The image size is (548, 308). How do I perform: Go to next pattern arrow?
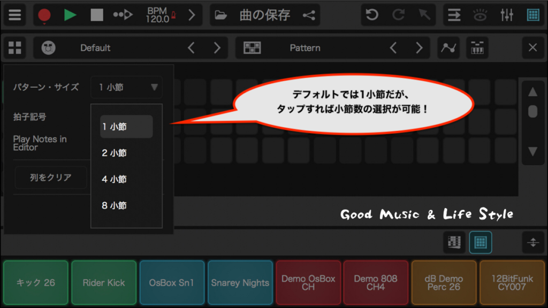tap(419, 48)
